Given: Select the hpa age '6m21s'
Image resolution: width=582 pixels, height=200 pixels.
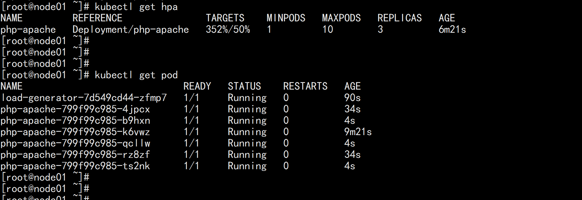Looking at the screenshot, I should pyautogui.click(x=452, y=29).
